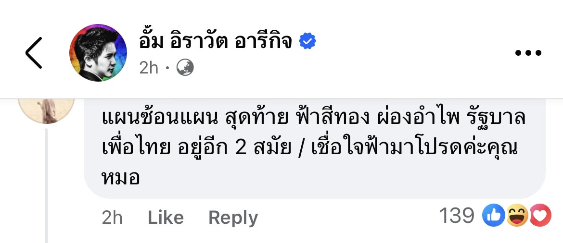This screenshot has width=563, height=243.
Task: Like the comment
Action: (166, 217)
